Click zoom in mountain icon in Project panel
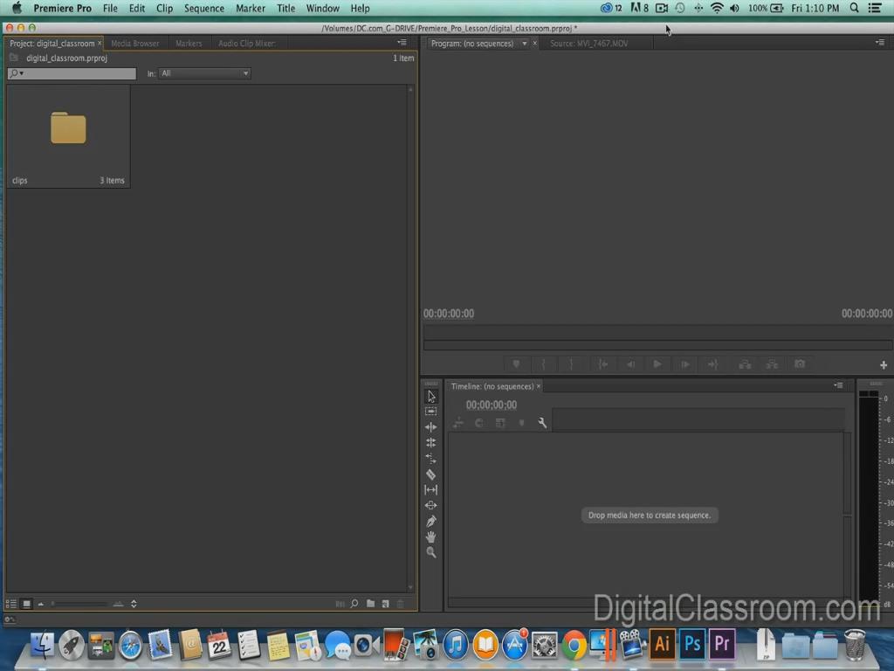Image resolution: width=894 pixels, height=671 pixels. coord(118,604)
